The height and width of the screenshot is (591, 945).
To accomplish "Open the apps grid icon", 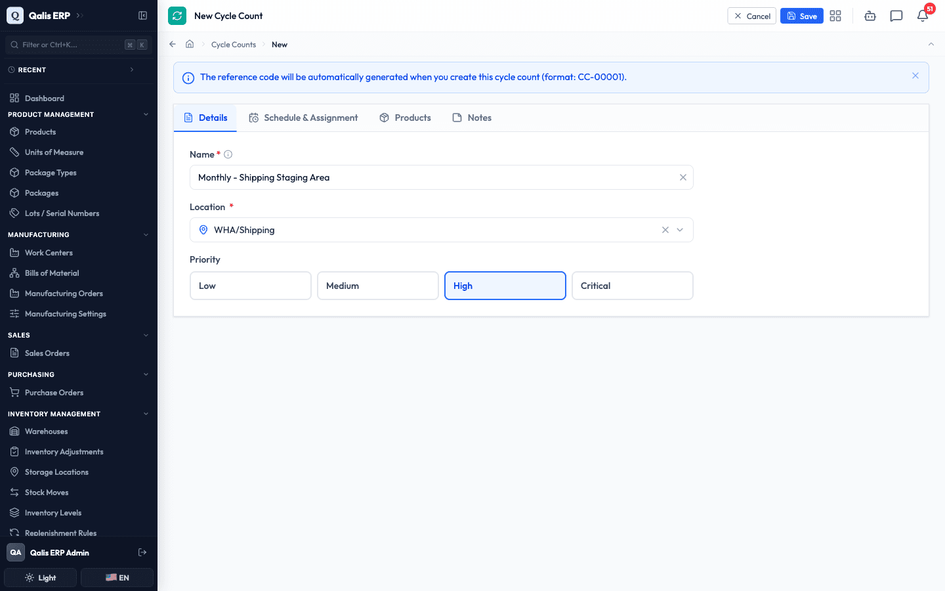I will tap(835, 16).
